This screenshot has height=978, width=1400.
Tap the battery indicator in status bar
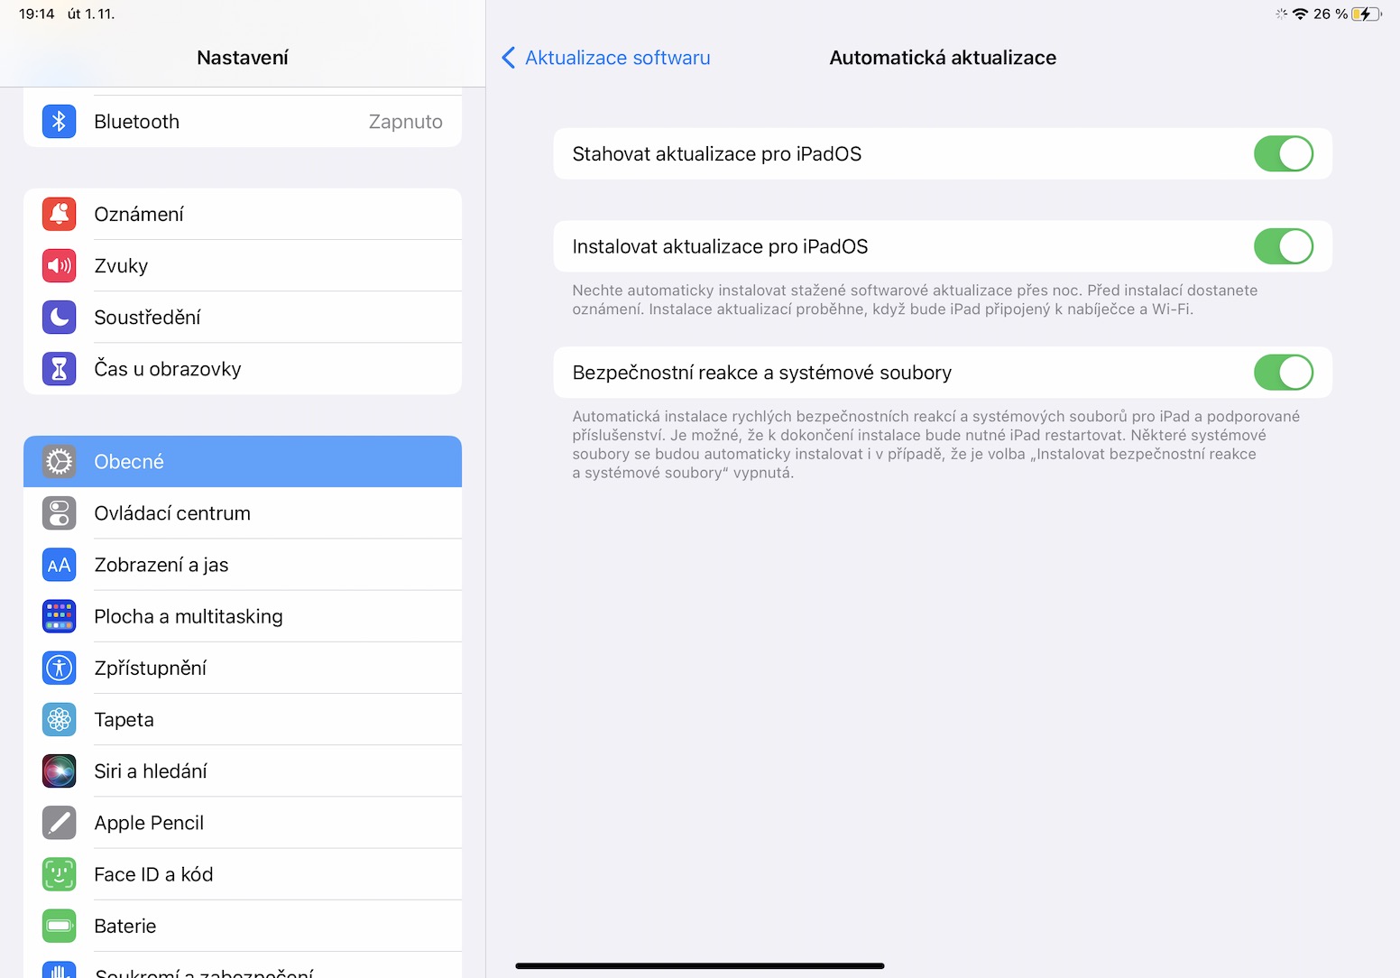[1366, 14]
